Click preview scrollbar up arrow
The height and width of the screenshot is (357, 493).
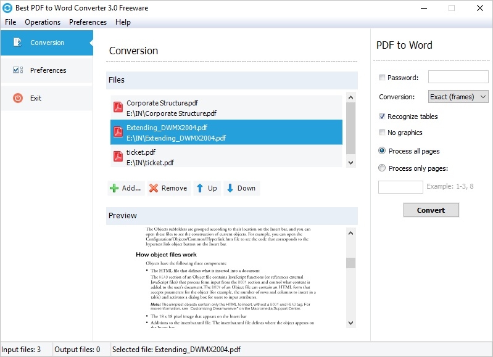pyautogui.click(x=351, y=233)
